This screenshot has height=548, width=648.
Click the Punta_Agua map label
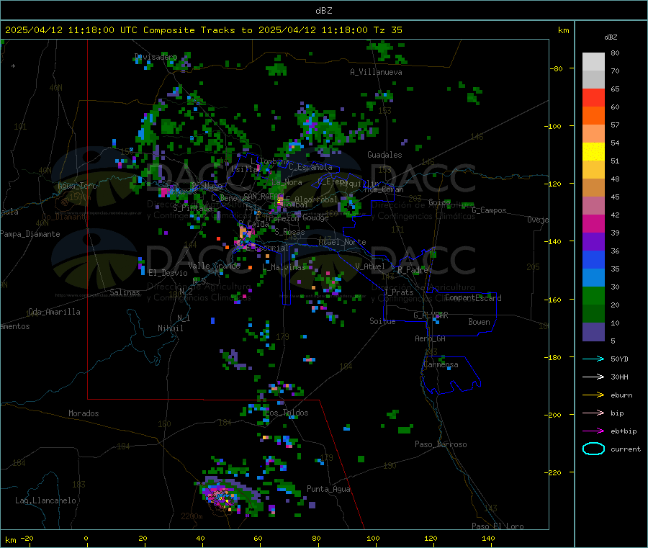328,489
